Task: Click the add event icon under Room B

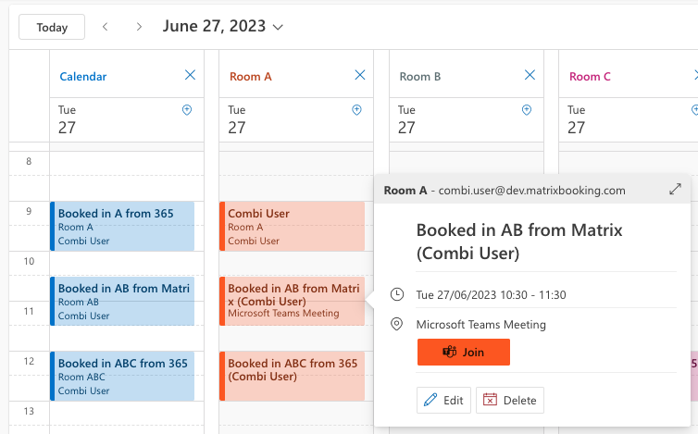Action: click(x=527, y=110)
